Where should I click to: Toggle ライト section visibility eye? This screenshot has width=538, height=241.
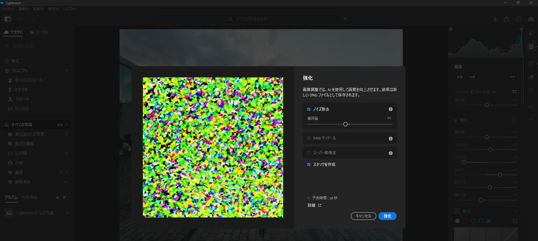pyautogui.click(x=514, y=120)
